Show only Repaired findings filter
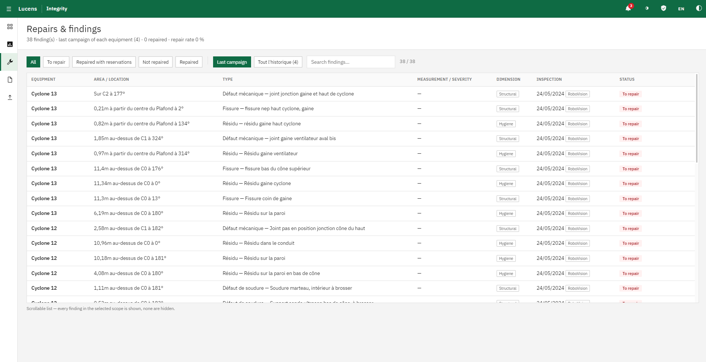The height and width of the screenshot is (362, 706). tap(189, 62)
